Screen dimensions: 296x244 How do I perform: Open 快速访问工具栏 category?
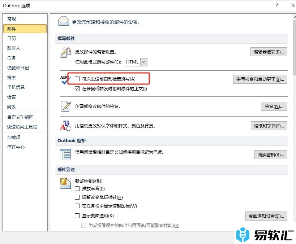coord(25,127)
